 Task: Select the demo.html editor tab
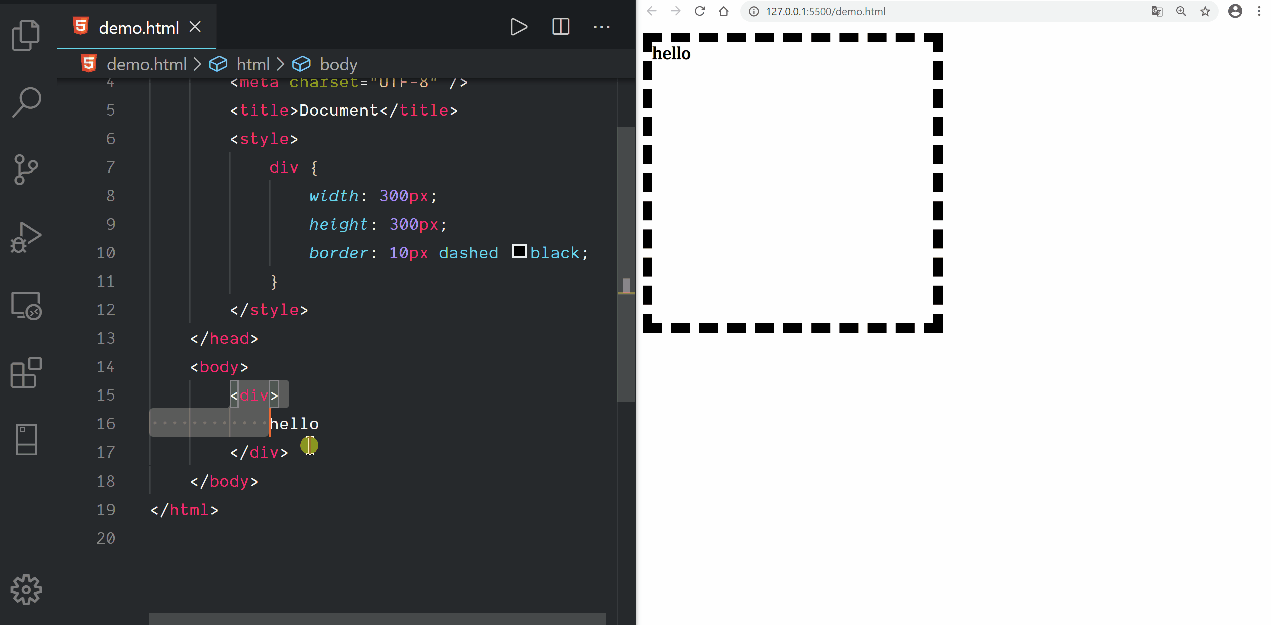point(138,28)
